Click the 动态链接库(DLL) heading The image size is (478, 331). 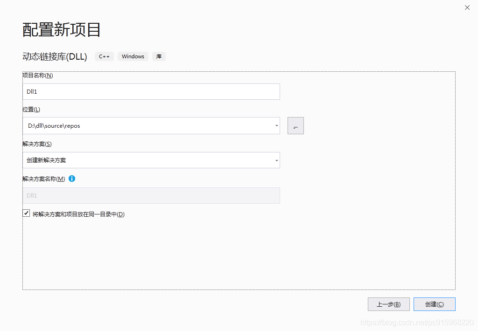(55, 56)
